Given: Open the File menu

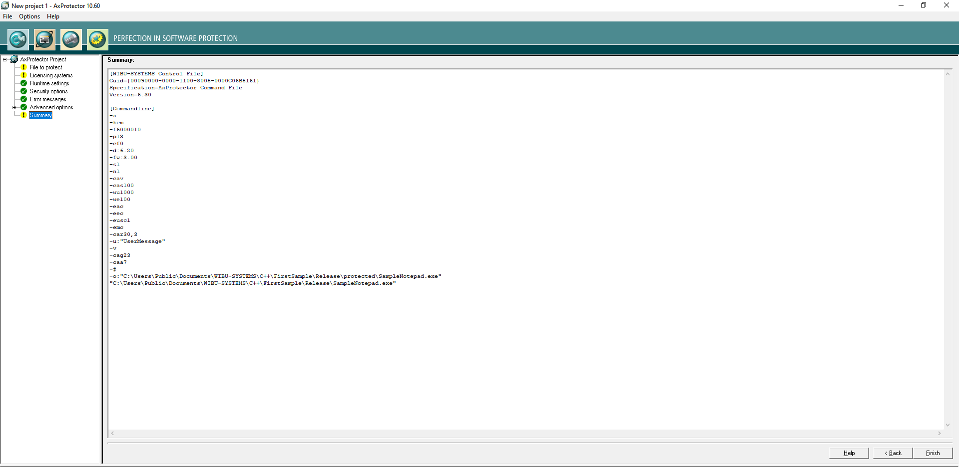Looking at the screenshot, I should coord(7,16).
